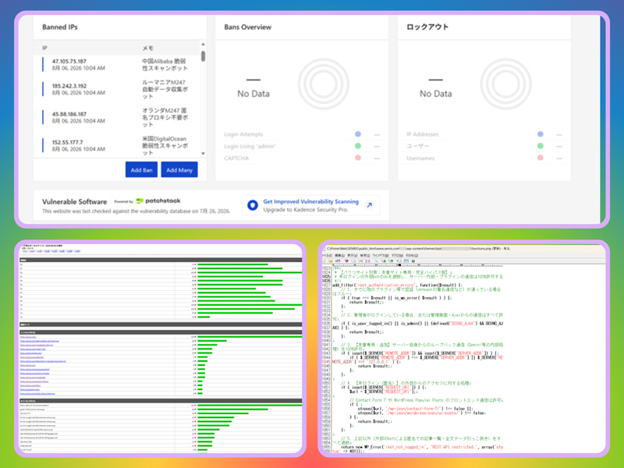
Task: Open ウィンドウ(W) menu in the editor window
Action: click(x=381, y=256)
